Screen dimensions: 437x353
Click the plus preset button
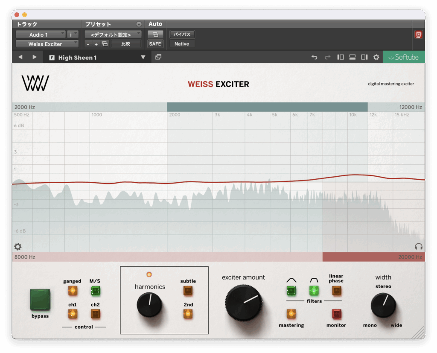pos(96,44)
